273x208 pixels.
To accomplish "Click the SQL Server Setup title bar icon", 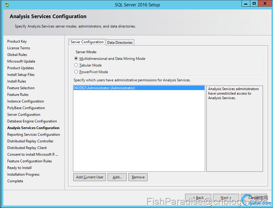I will pos(7,5).
